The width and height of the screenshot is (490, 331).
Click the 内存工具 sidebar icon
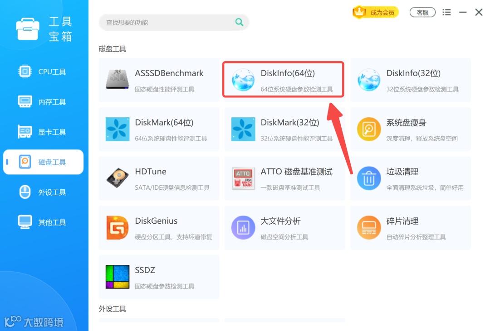[x=24, y=102]
